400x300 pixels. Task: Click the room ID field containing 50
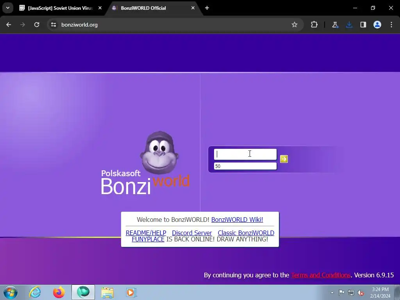pos(245,166)
